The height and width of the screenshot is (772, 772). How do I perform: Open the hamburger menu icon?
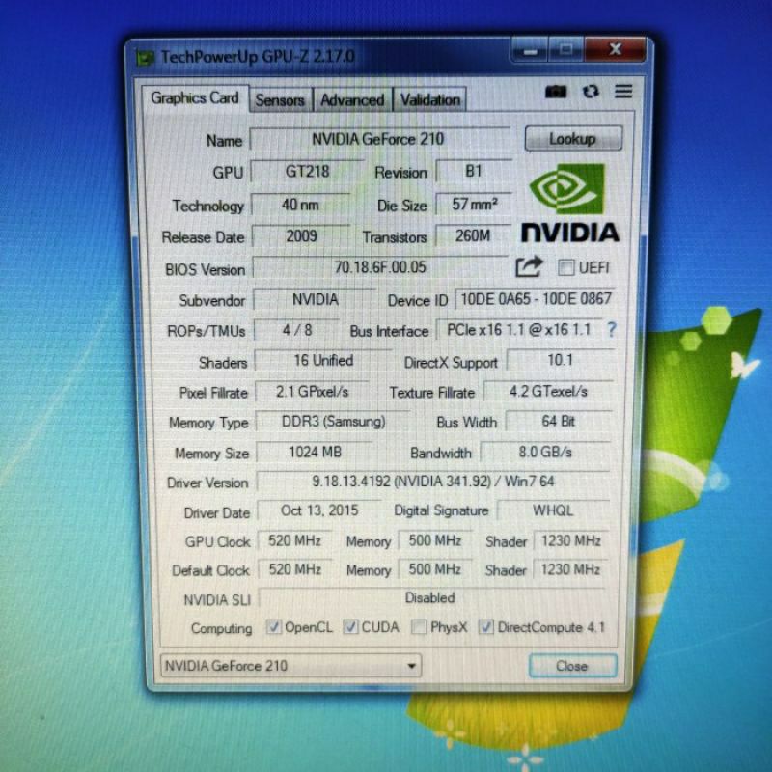[x=623, y=92]
